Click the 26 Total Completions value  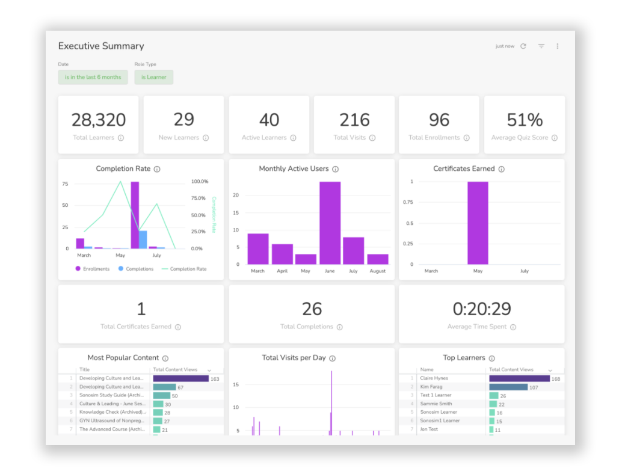[312, 309]
